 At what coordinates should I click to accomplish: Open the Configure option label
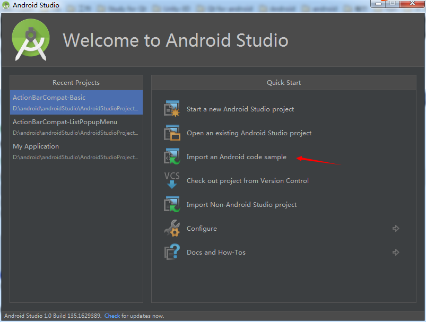202,229
